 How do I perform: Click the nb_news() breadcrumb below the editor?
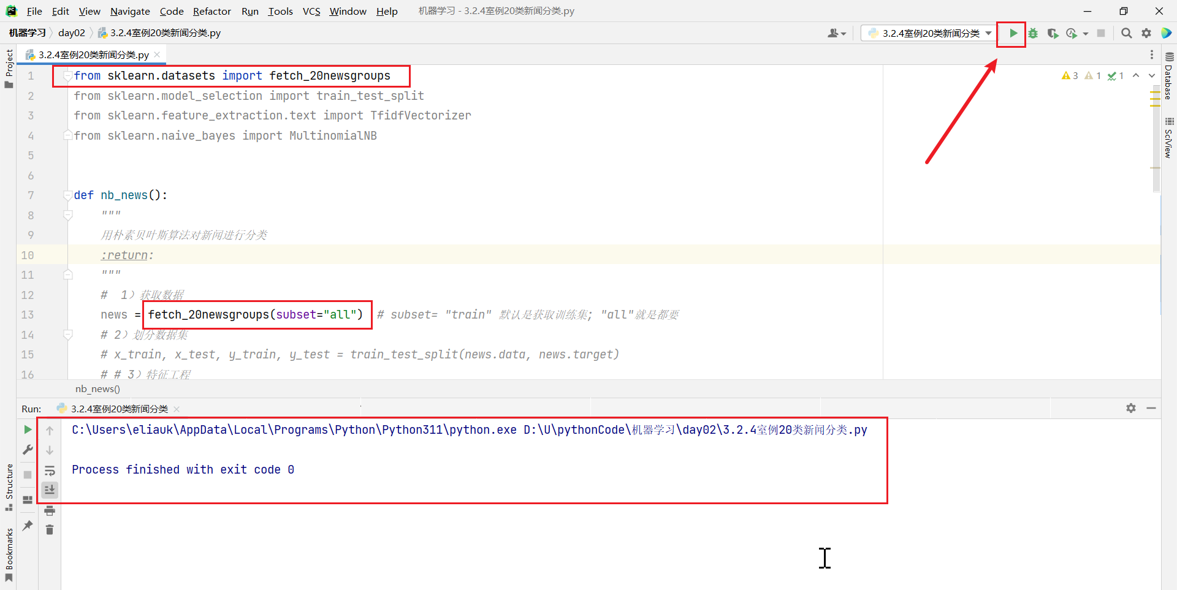(97, 388)
